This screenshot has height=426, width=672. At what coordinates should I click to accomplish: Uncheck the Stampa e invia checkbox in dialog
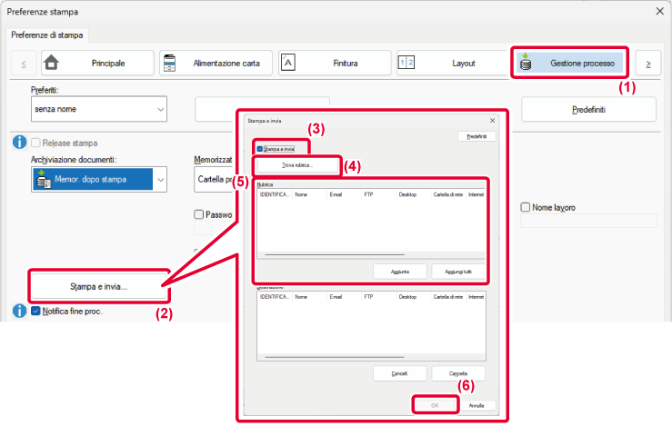(x=260, y=148)
